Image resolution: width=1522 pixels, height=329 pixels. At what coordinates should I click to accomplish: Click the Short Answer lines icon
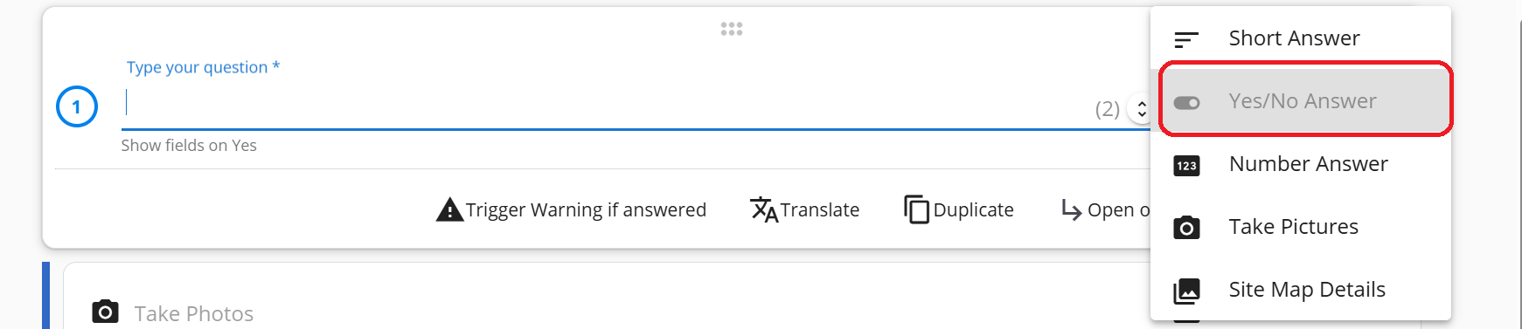tap(1186, 39)
